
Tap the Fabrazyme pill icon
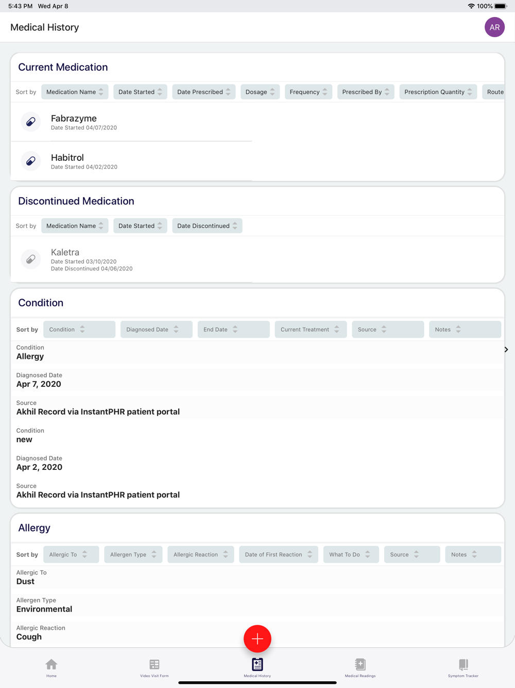31,122
